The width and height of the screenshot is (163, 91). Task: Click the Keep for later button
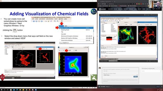[154, 15]
